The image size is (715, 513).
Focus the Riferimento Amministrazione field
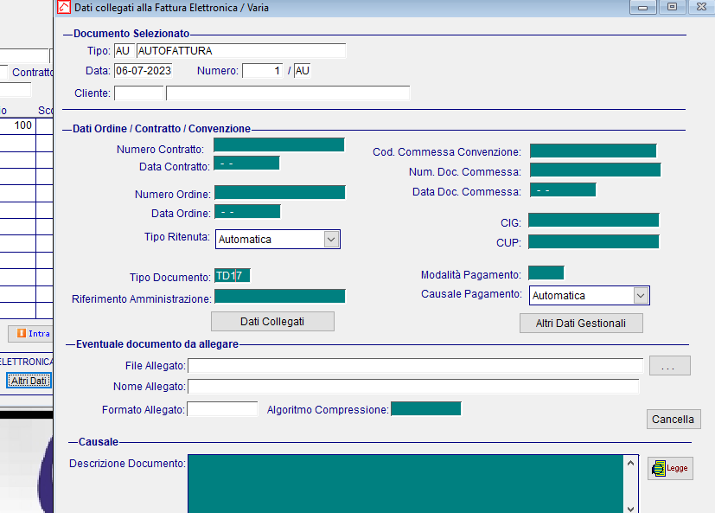point(280,296)
